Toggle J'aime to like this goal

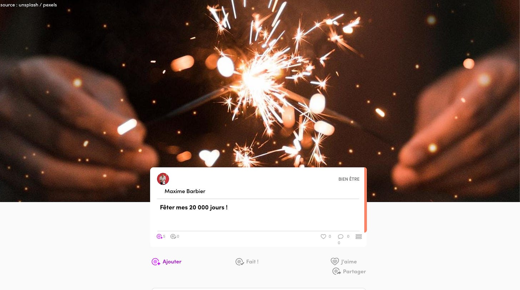(x=344, y=261)
